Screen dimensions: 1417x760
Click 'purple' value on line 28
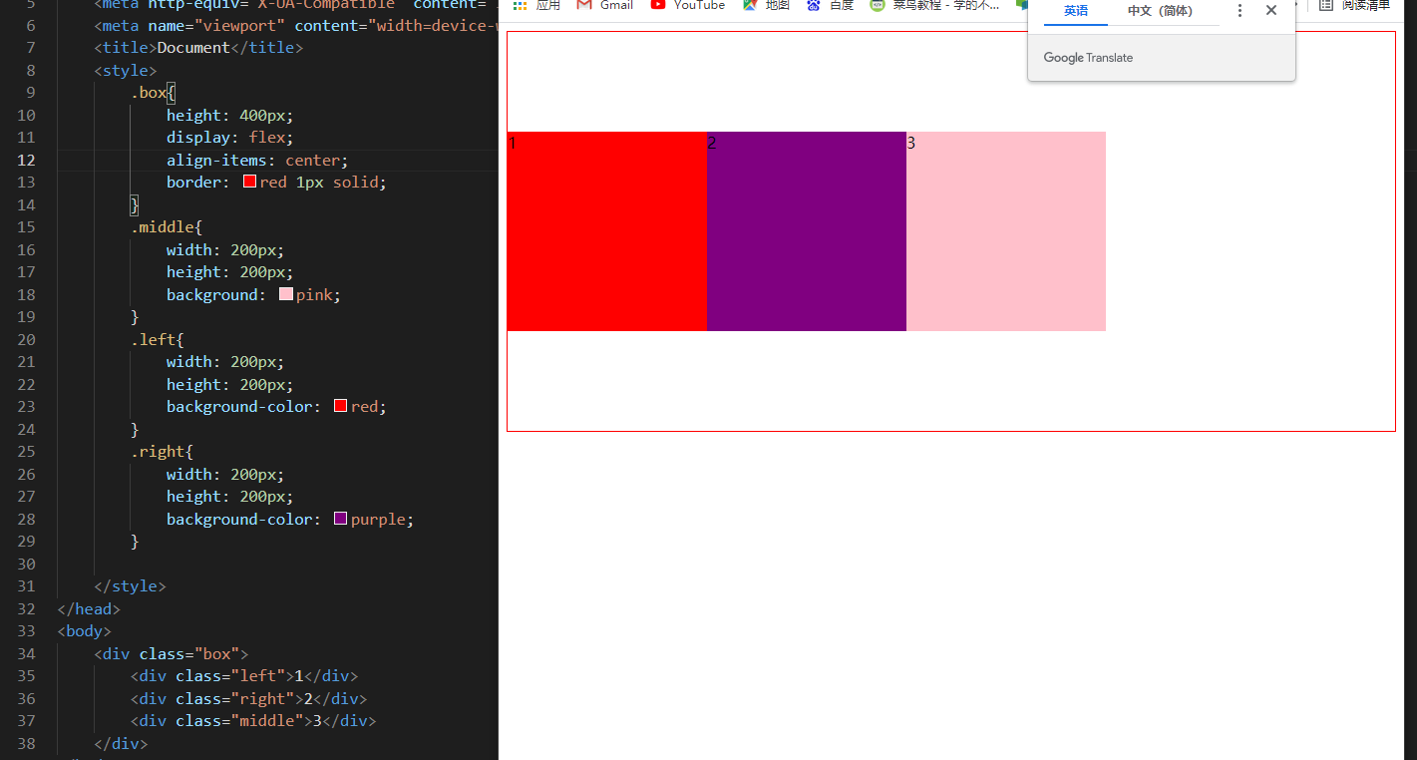pyautogui.click(x=378, y=519)
